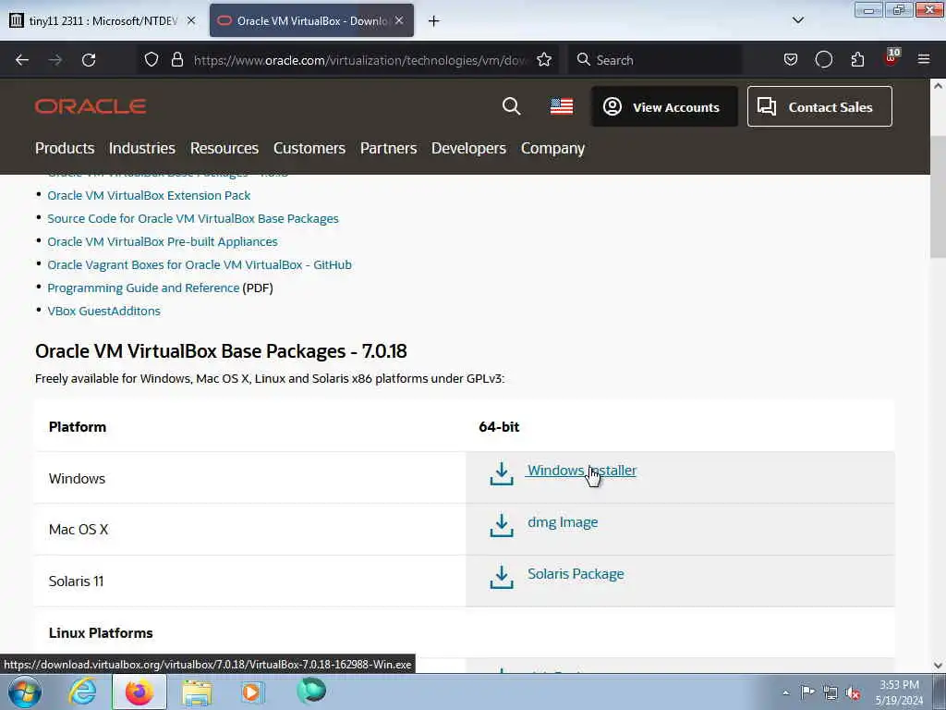Open the Extensions puzzle icon

857,59
